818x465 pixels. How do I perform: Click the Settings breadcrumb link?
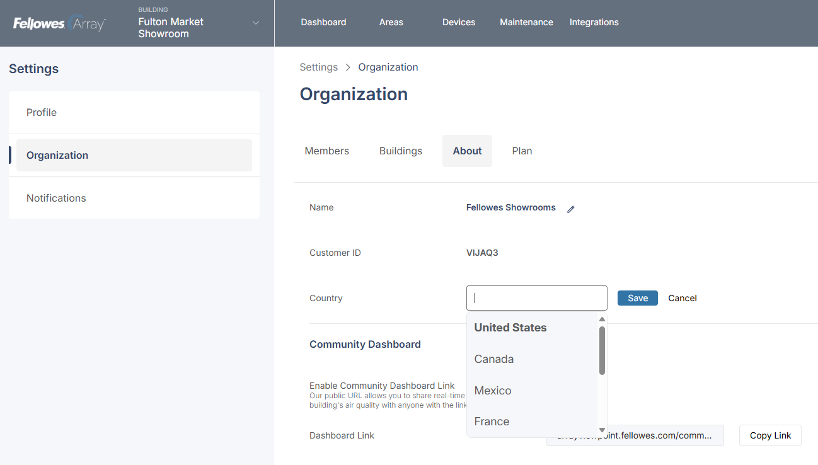tap(319, 67)
